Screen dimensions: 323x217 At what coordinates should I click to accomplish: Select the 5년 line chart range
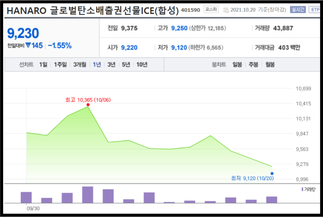coord(126,65)
